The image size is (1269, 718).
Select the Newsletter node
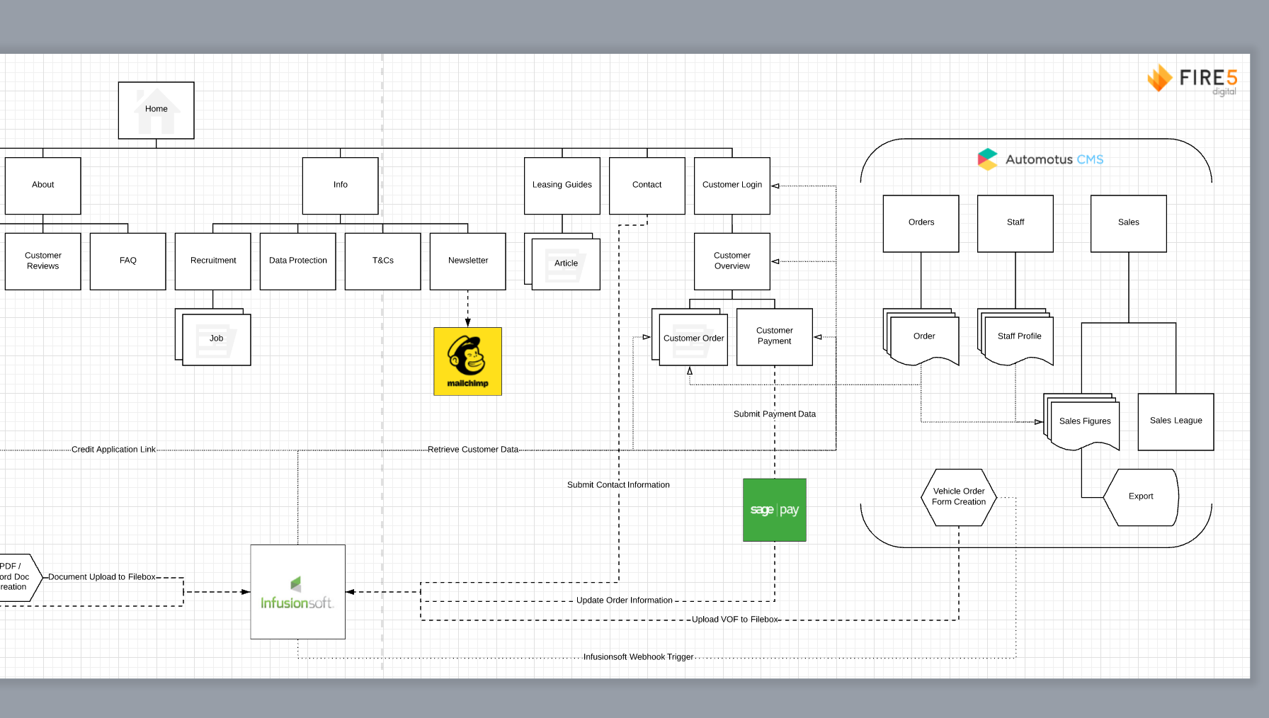467,261
